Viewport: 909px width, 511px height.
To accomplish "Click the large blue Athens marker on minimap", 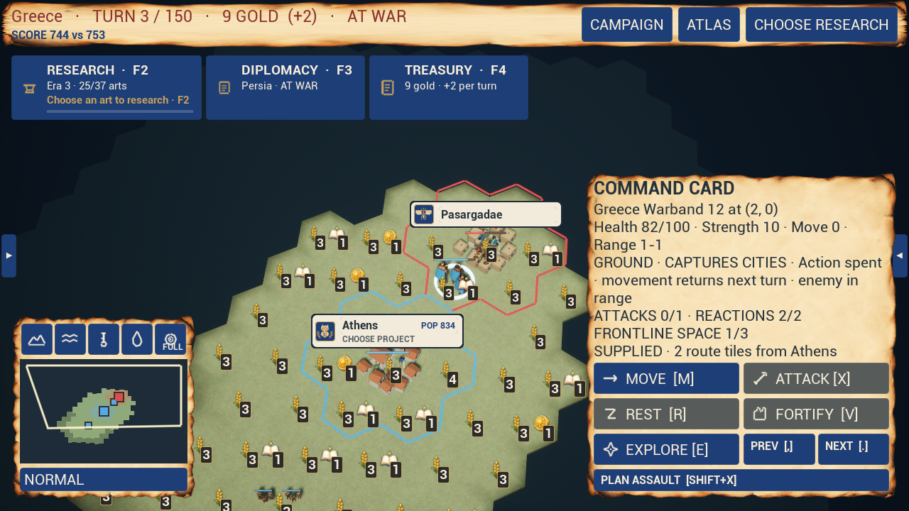I will (x=104, y=411).
